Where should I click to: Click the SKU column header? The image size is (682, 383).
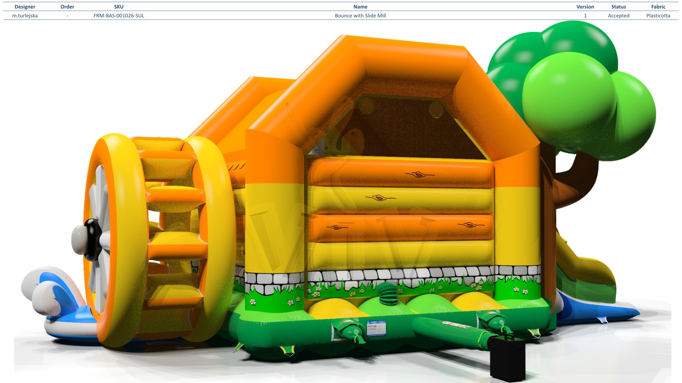click(119, 7)
